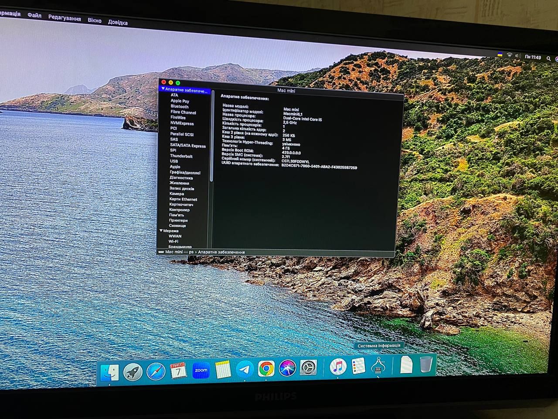The height and width of the screenshot is (419, 558).
Task: Open the Вікно menu
Action: tap(94, 21)
